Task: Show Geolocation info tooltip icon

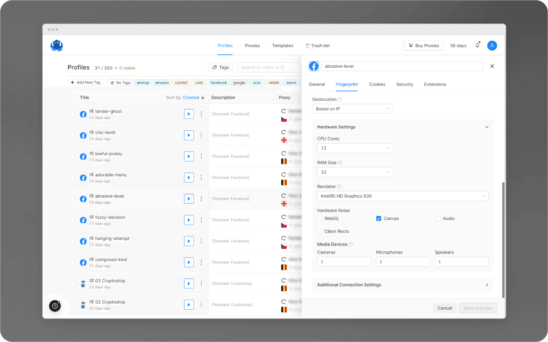Action: pyautogui.click(x=340, y=100)
